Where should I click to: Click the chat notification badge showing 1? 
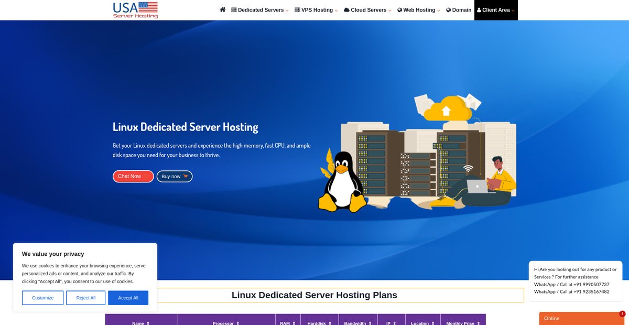[622, 313]
